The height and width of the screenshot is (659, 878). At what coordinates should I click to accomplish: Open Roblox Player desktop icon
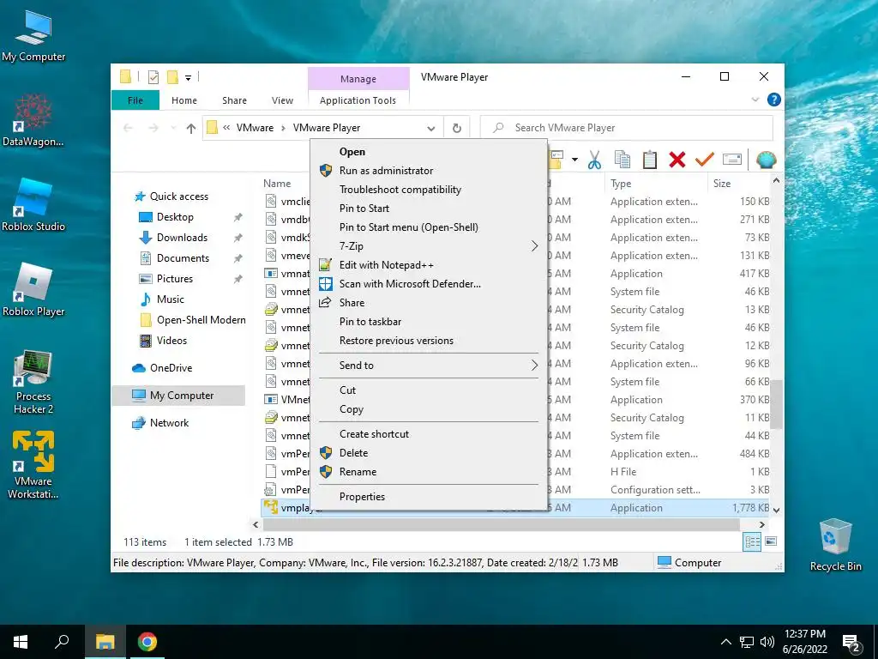click(x=33, y=290)
